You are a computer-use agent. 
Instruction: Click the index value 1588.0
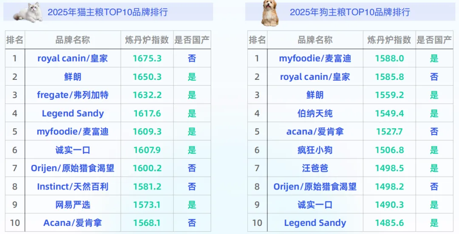389,59
